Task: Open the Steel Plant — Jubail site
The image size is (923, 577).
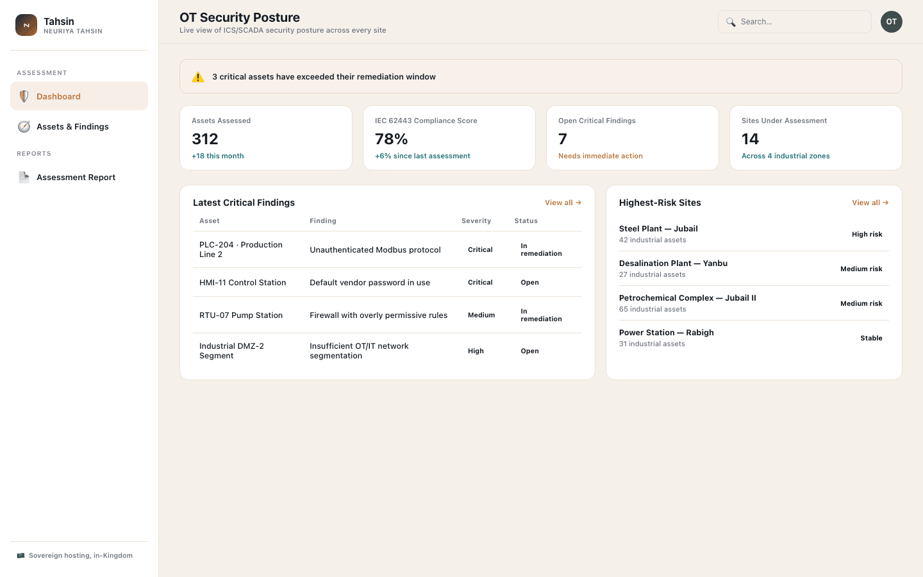Action: point(754,234)
